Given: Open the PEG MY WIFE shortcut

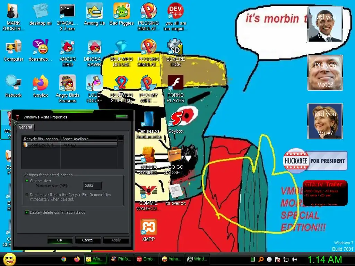Looking at the screenshot, I should coord(148,89).
